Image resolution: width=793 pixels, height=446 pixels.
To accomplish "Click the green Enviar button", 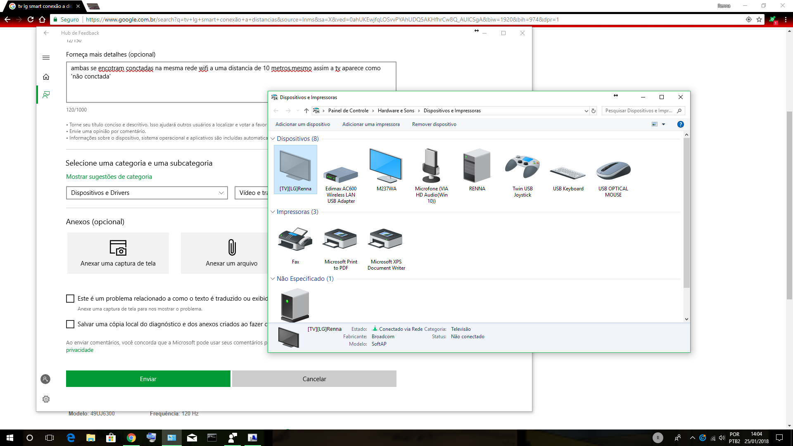I will [148, 379].
